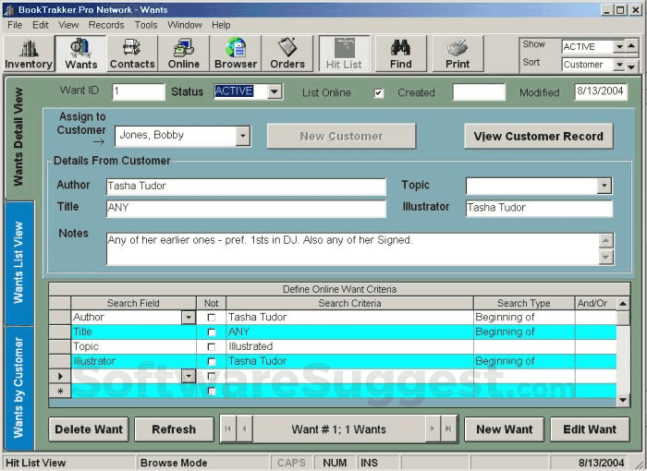647x471 pixels.
Task: Expand the Status ACTIVE dropdown
Action: 275,92
